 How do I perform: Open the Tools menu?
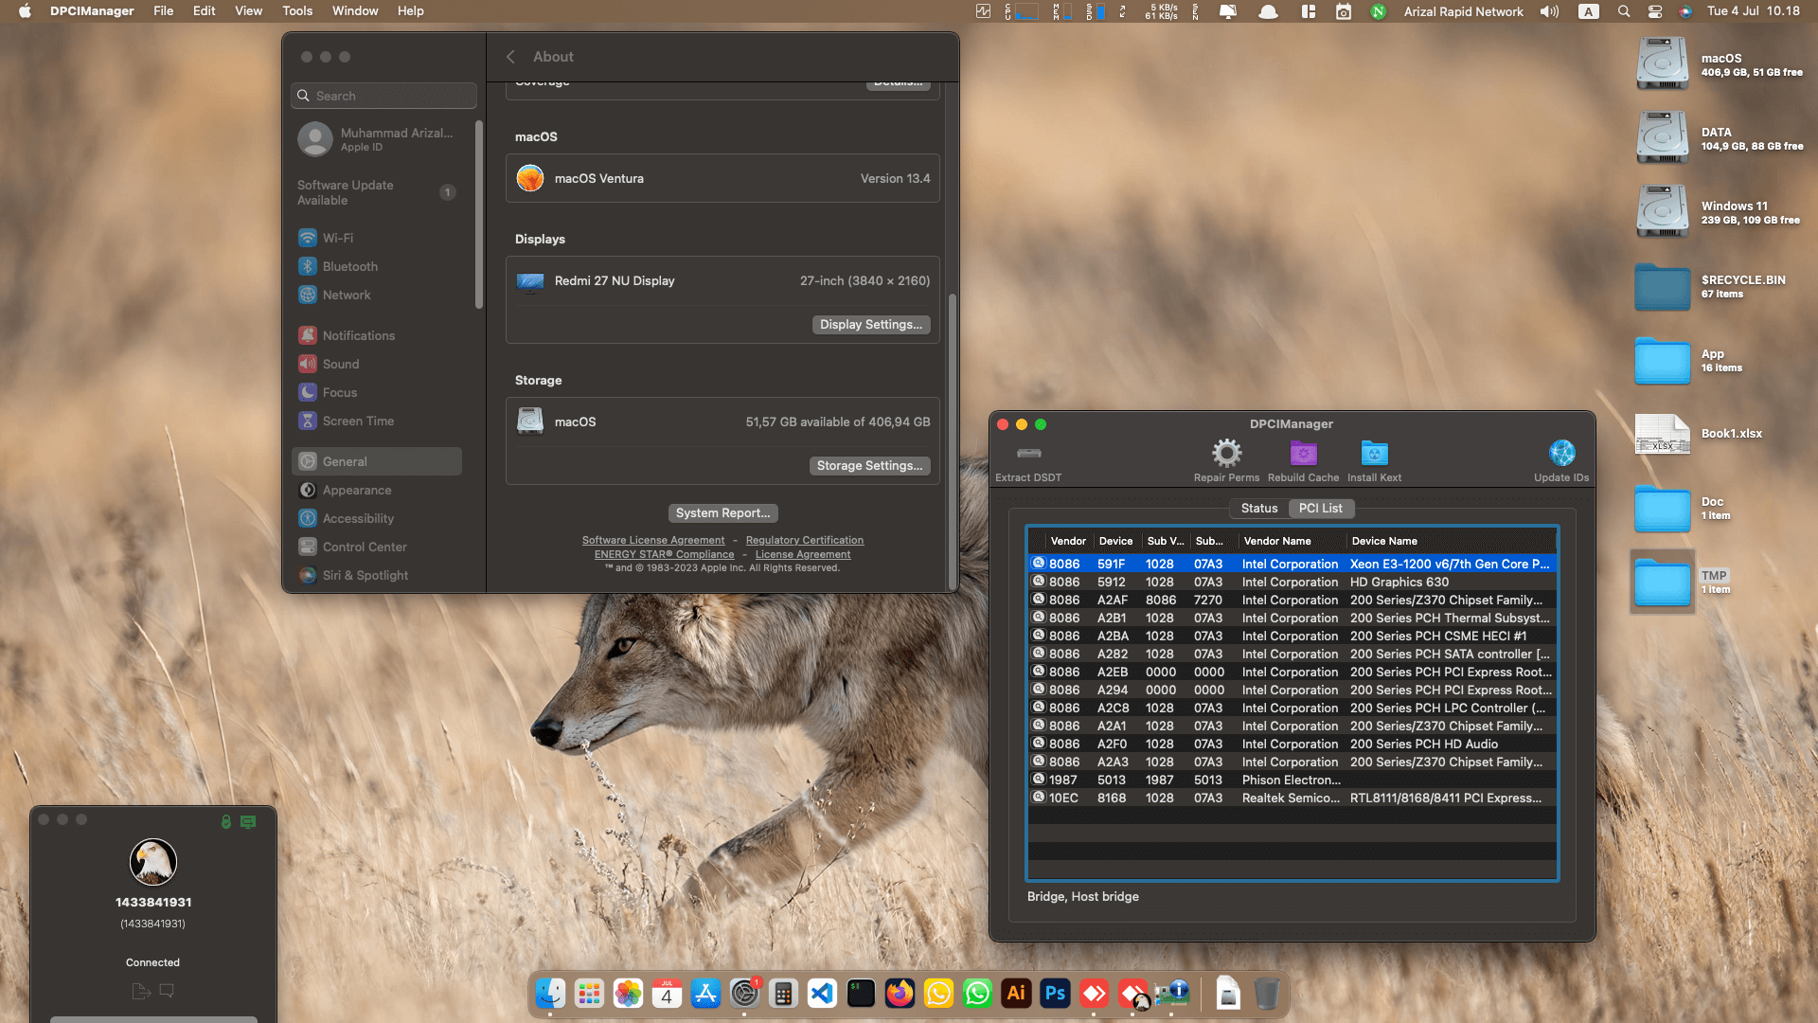(x=297, y=11)
